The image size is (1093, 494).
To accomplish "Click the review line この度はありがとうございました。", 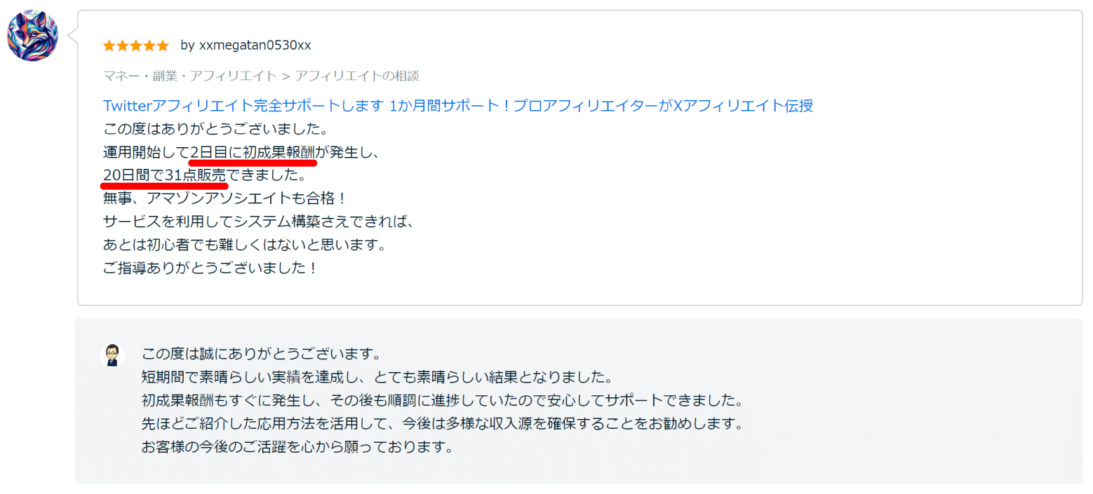I will point(215,129).
